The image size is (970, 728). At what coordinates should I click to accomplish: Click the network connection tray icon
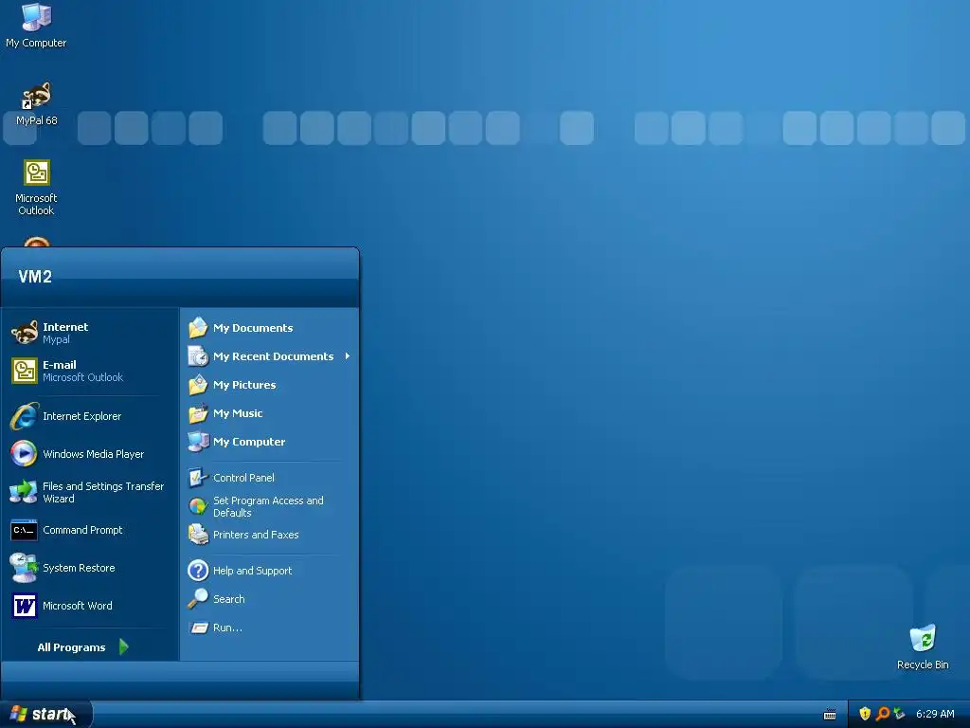[x=899, y=714]
